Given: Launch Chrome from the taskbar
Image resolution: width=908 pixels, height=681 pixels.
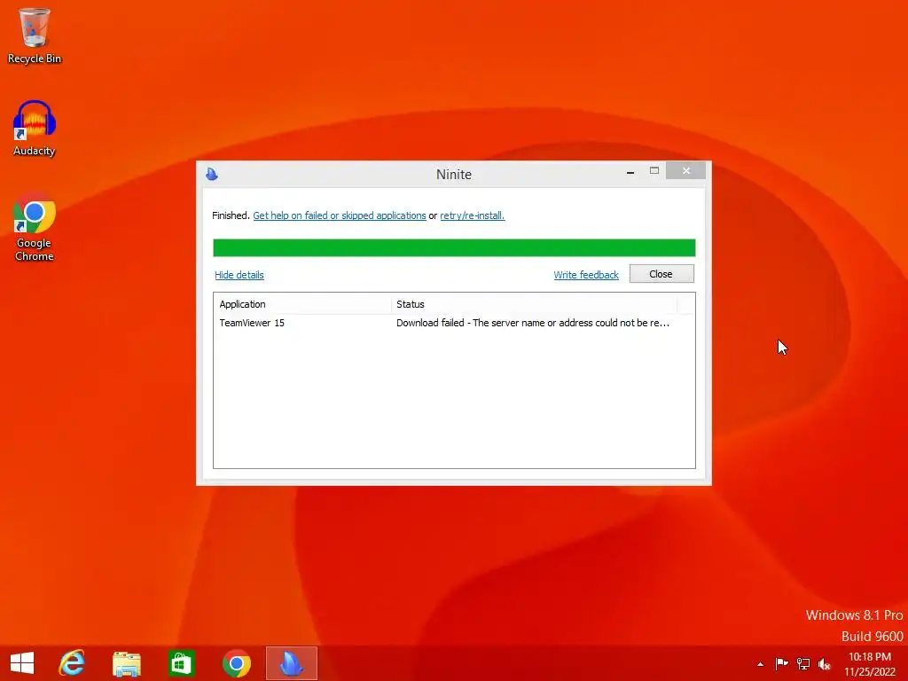Looking at the screenshot, I should click(x=236, y=663).
